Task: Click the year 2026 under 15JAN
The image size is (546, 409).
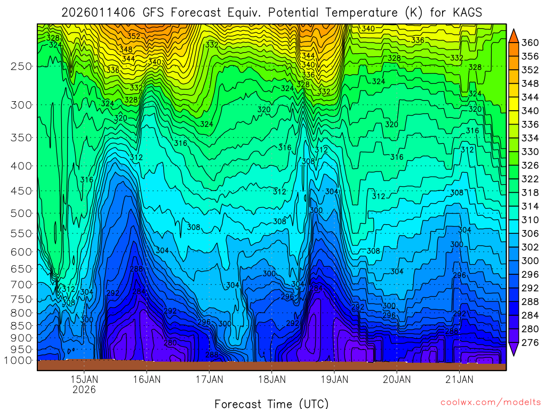Action: [84, 389]
